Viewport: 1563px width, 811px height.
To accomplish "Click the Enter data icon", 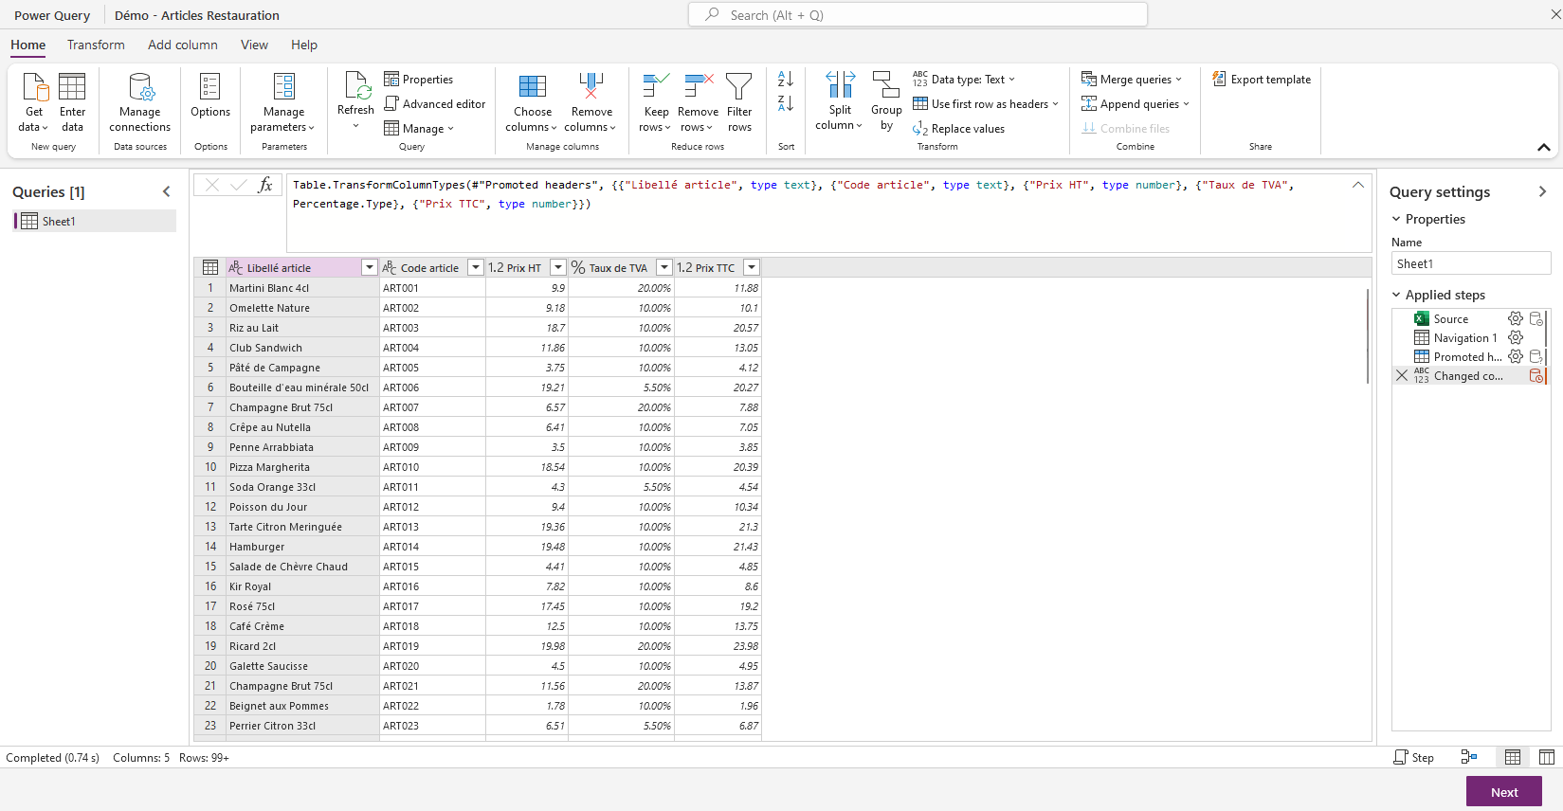I will (72, 86).
